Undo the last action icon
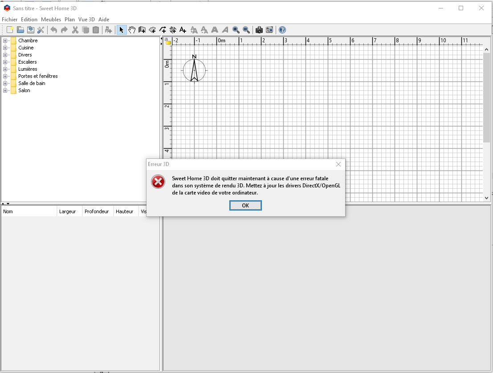493x373 pixels. click(54, 30)
